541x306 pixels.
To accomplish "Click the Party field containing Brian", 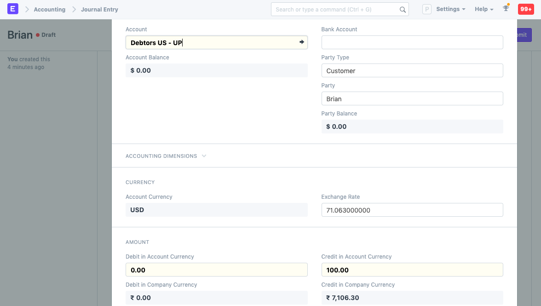I will point(412,99).
